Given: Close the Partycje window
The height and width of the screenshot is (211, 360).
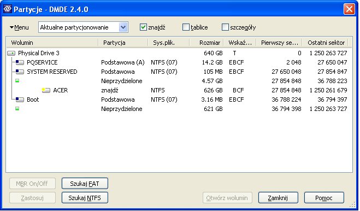Looking at the screenshot, I should coord(349,9).
